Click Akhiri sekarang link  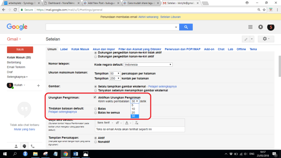pos(148,17)
